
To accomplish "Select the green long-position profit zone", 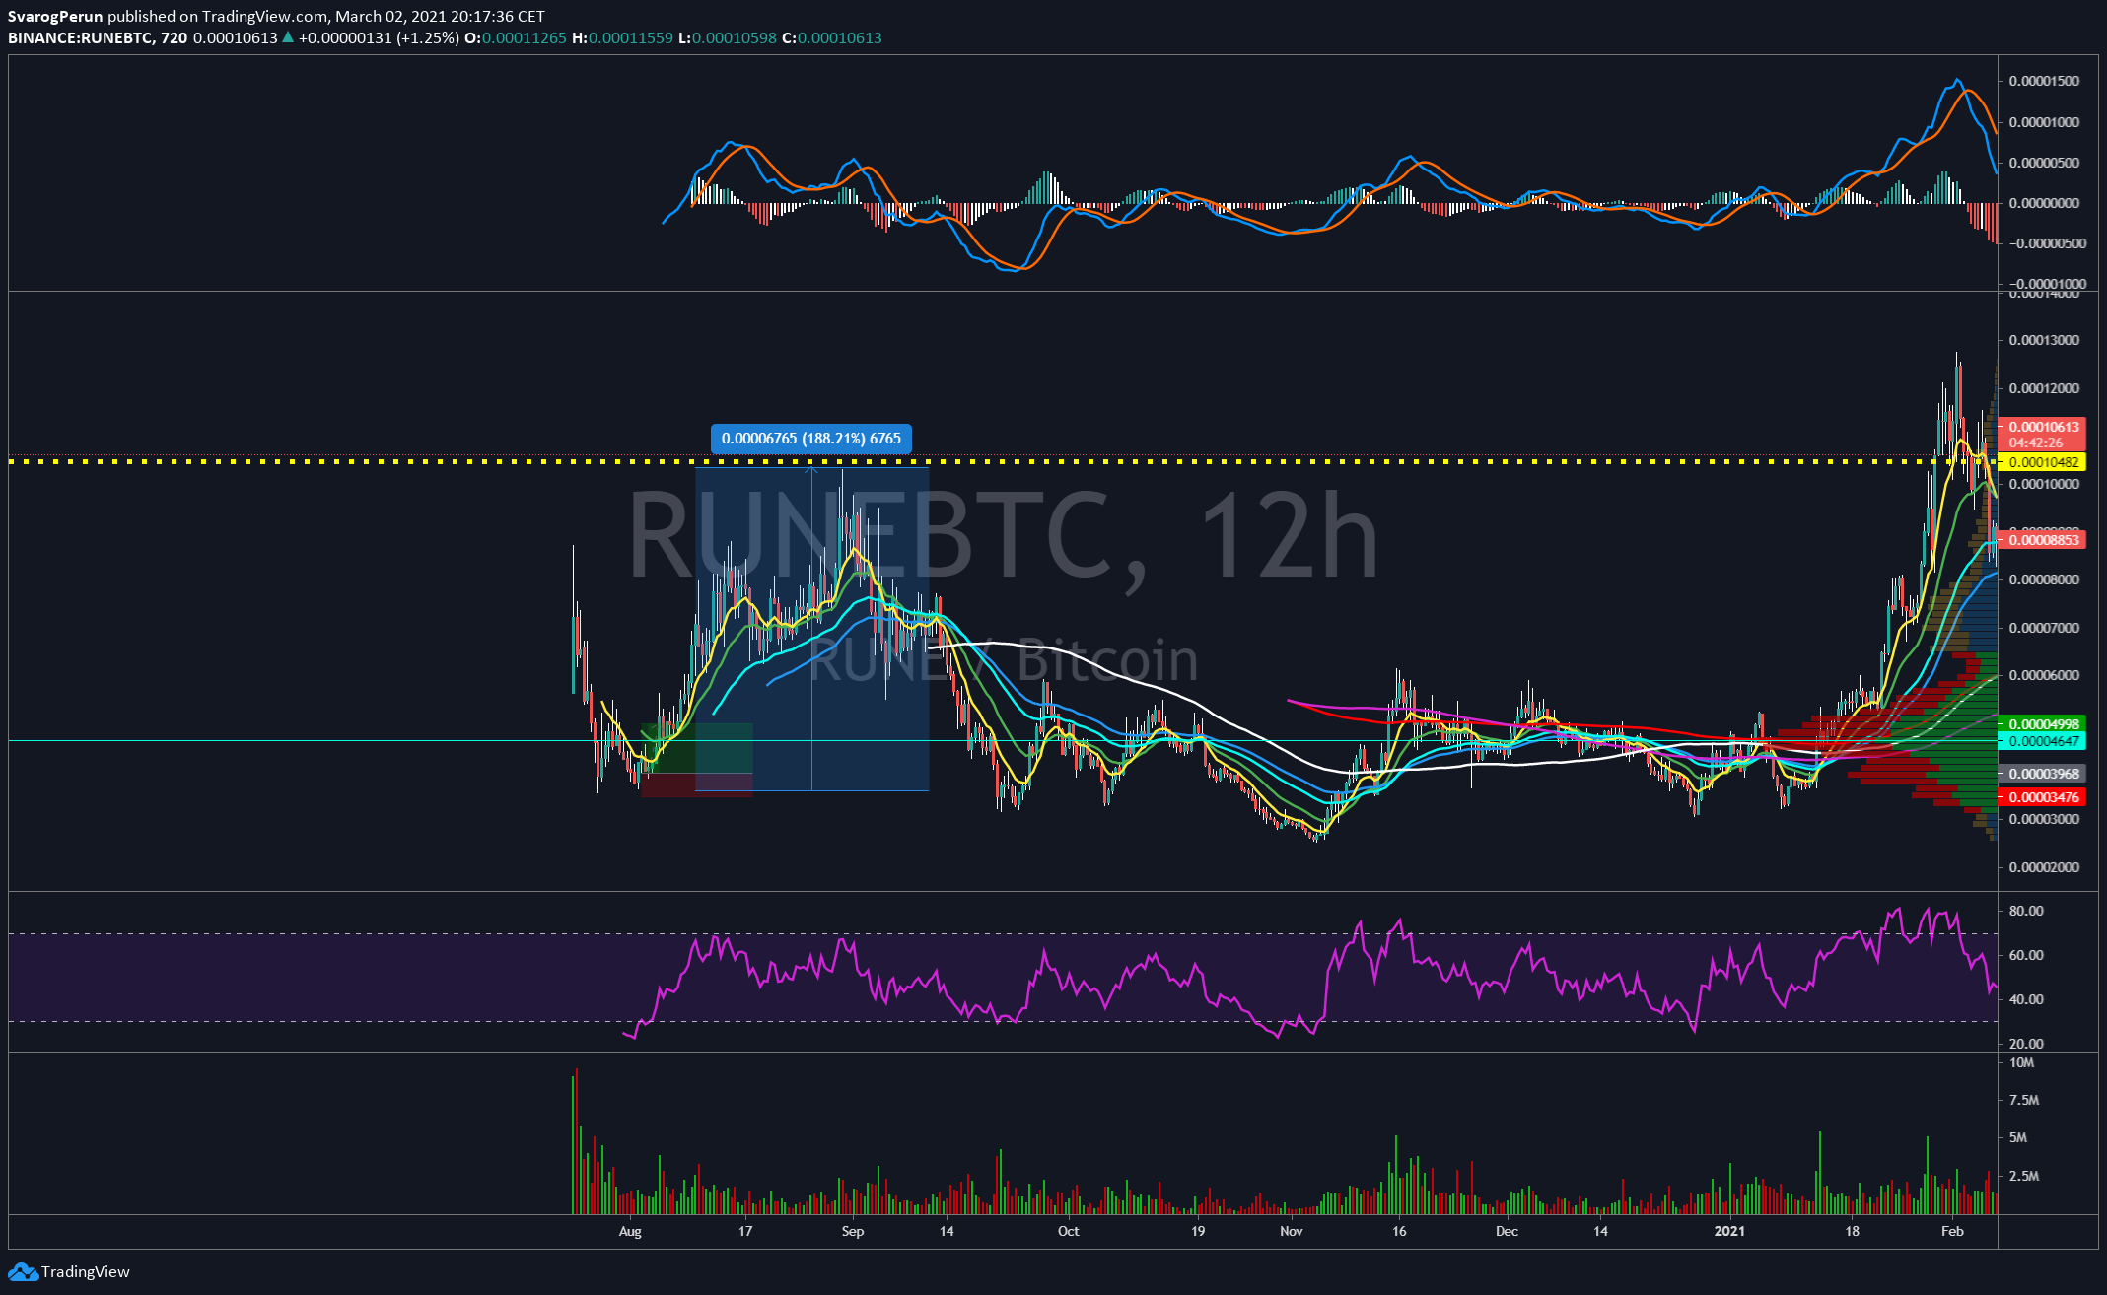I will [697, 748].
